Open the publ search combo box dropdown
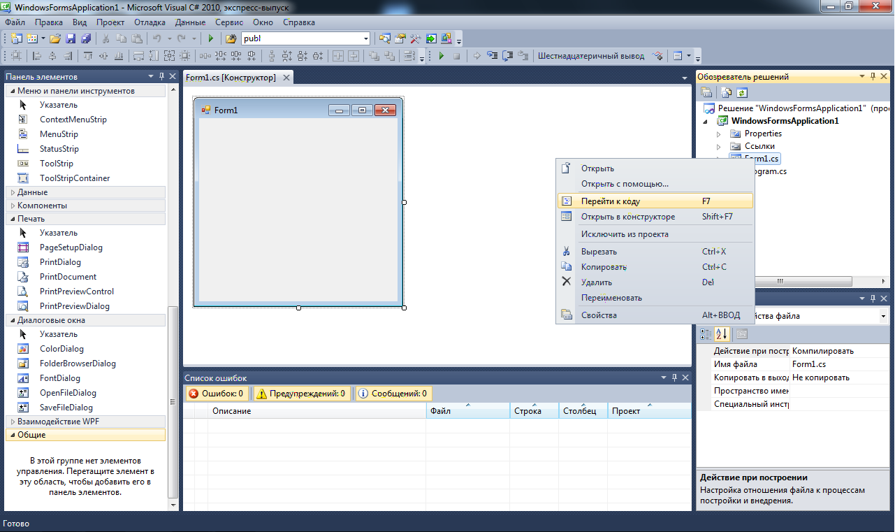895x532 pixels. [366, 38]
